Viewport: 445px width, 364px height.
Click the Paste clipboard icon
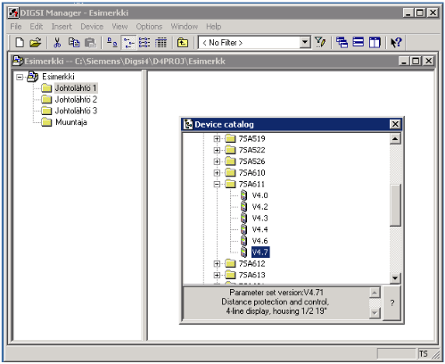coord(90,43)
